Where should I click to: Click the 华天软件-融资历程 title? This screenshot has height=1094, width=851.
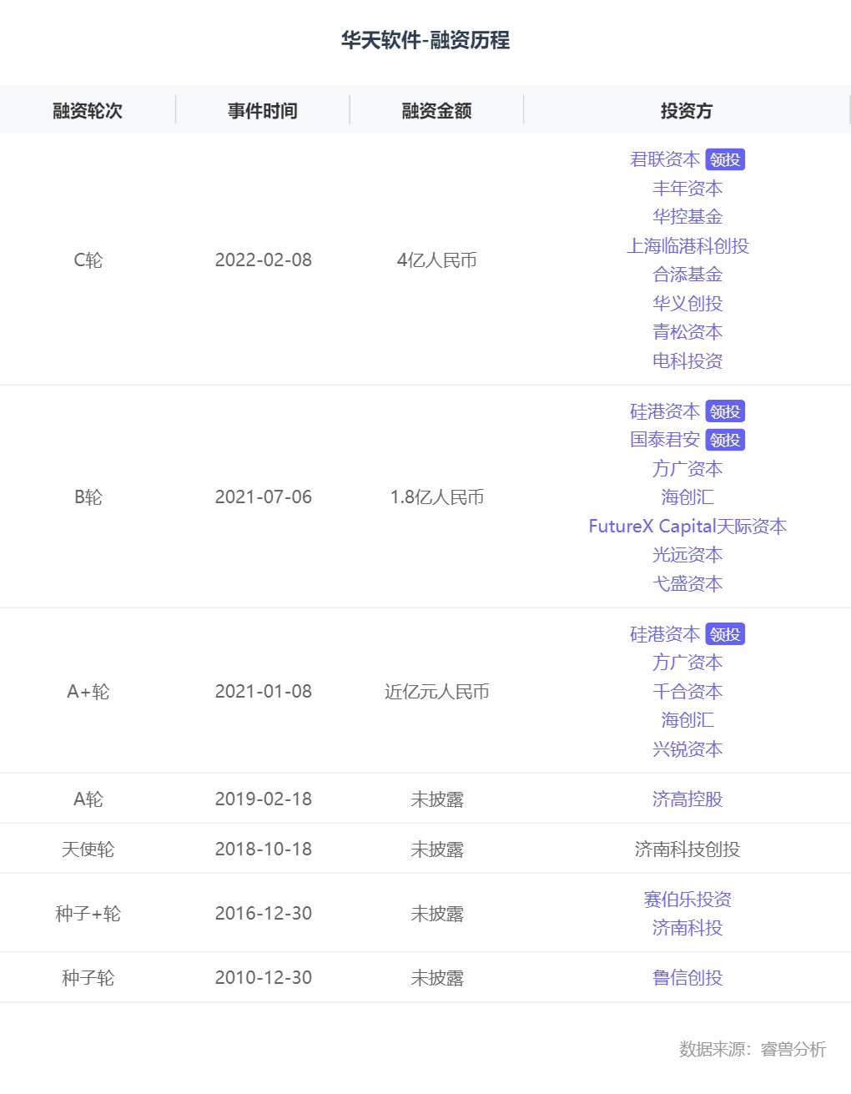tap(425, 40)
